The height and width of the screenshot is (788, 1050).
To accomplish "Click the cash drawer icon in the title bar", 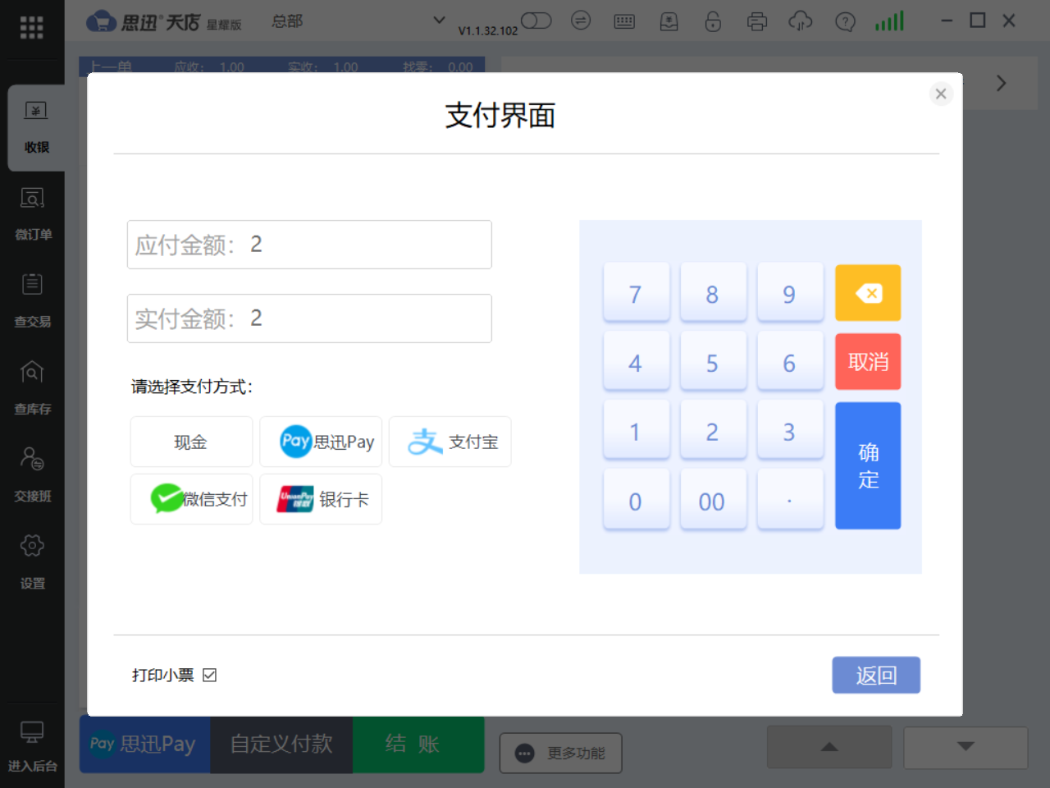I will pos(669,21).
